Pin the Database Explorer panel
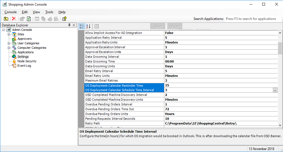Image resolution: width=283 pixels, height=152 pixels. coord(69,25)
